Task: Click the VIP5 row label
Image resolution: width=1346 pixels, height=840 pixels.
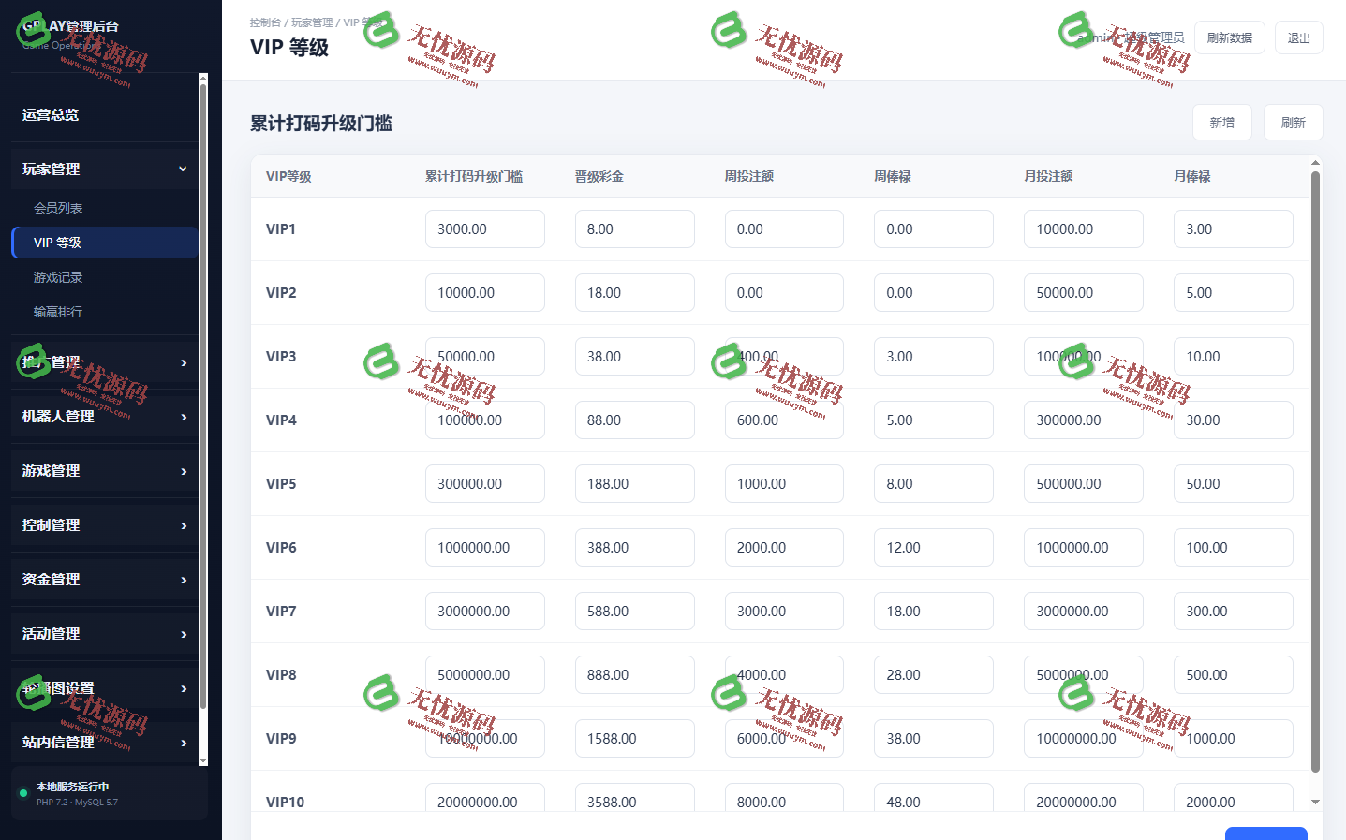Action: tap(281, 483)
